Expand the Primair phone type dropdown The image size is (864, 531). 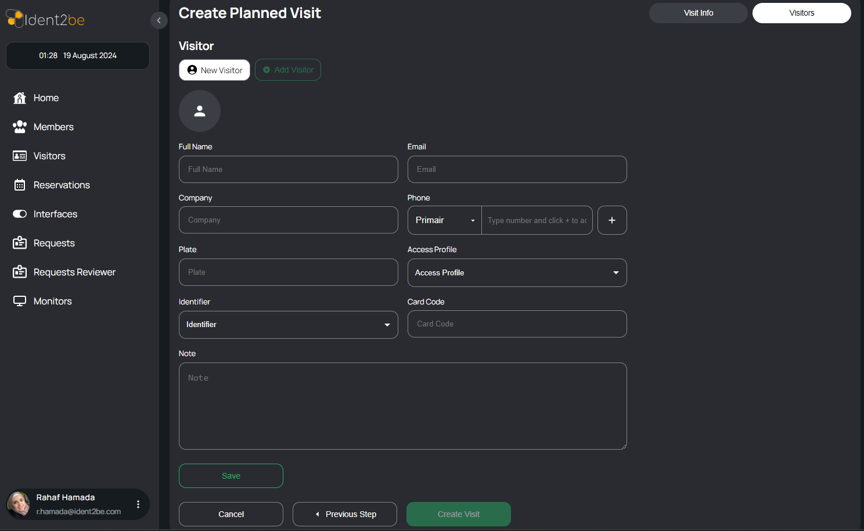click(x=445, y=220)
